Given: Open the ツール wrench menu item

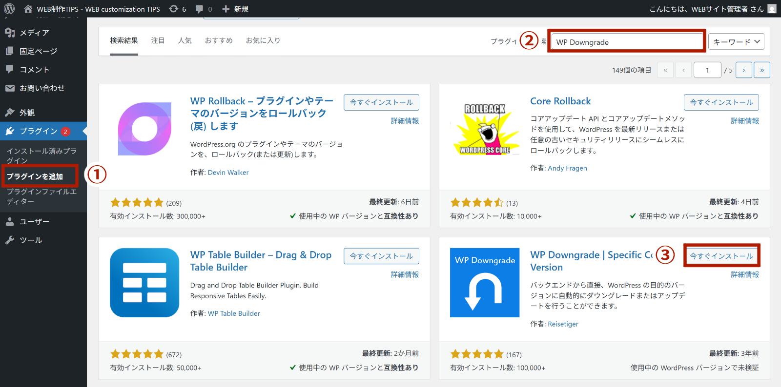Looking at the screenshot, I should pos(30,240).
